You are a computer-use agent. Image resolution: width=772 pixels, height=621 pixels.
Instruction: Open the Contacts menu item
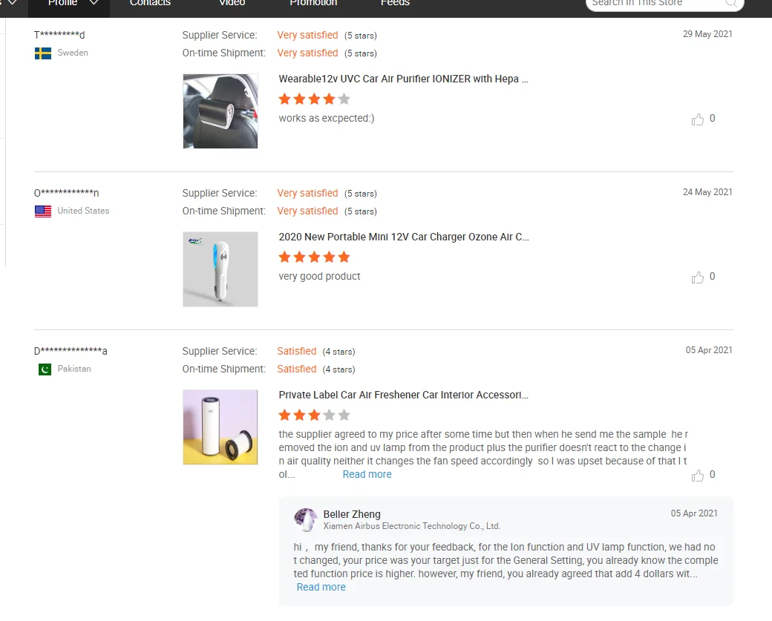[150, 4]
